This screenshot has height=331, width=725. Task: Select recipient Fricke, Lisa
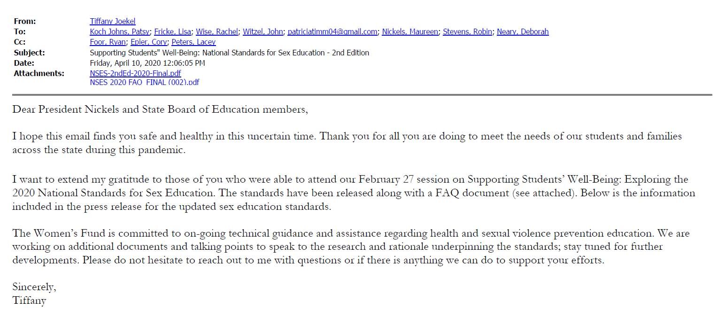coord(172,31)
